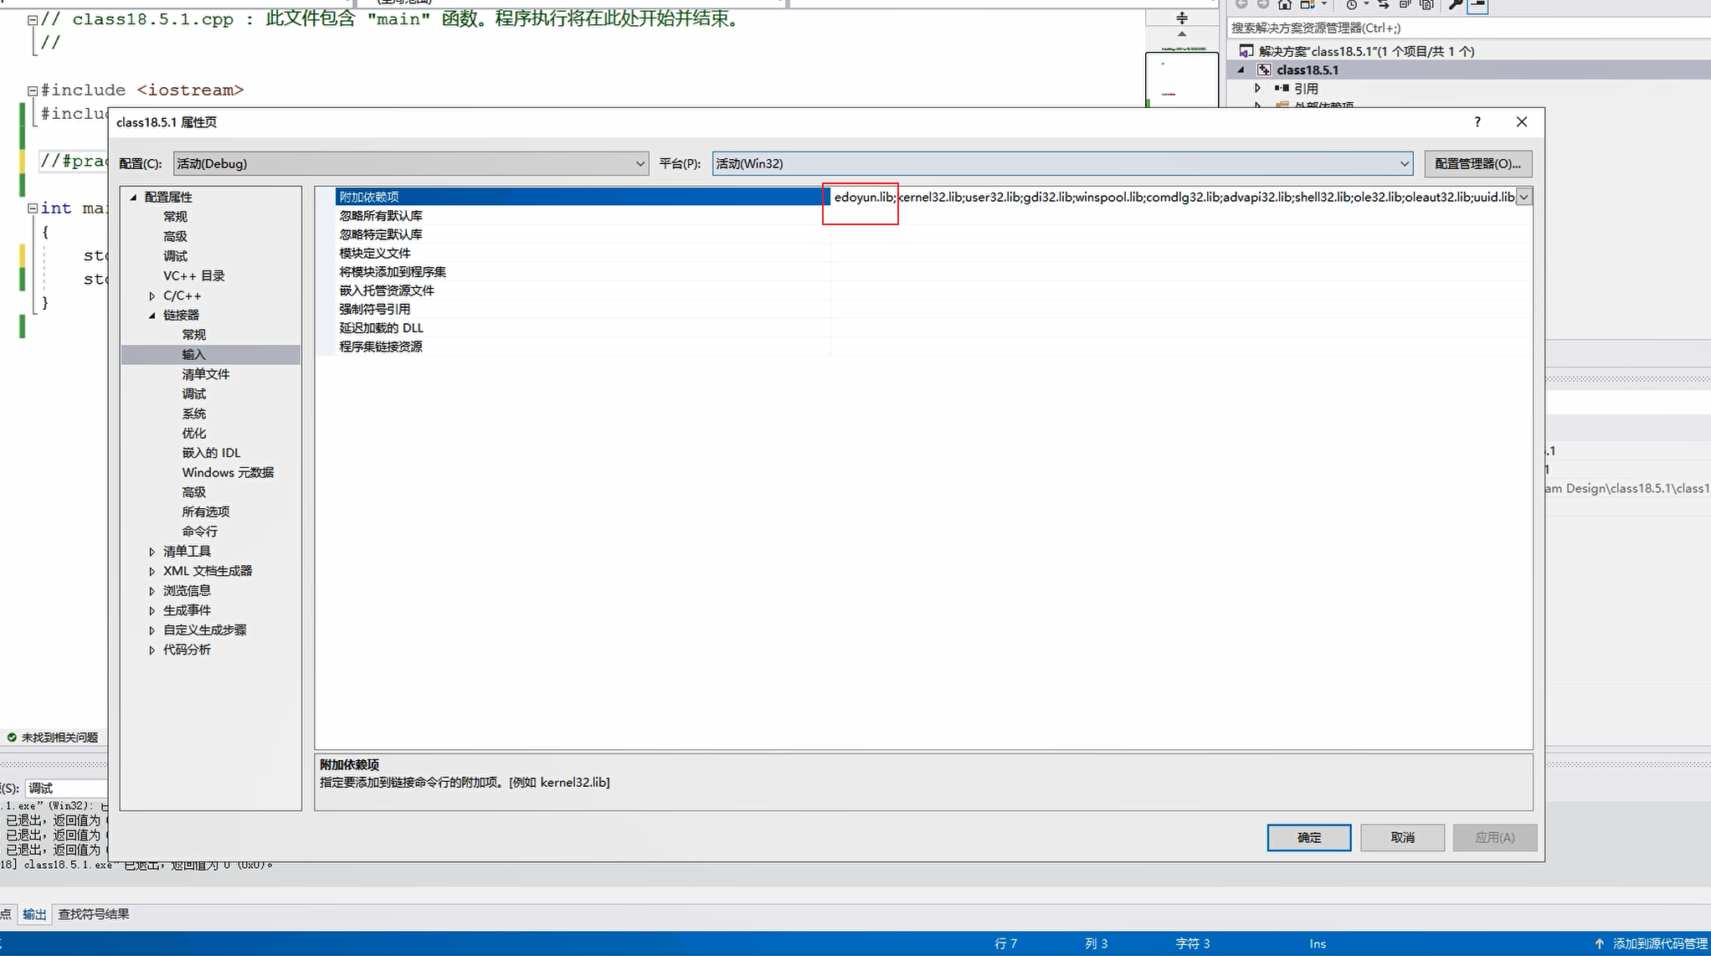Open the 平台 活动(Win32) dropdown

(1404, 164)
